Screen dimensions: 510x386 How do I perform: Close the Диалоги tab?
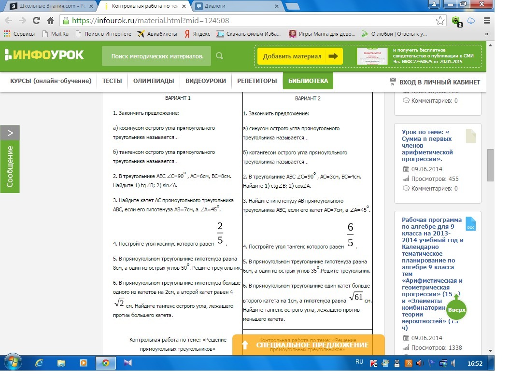click(277, 6)
